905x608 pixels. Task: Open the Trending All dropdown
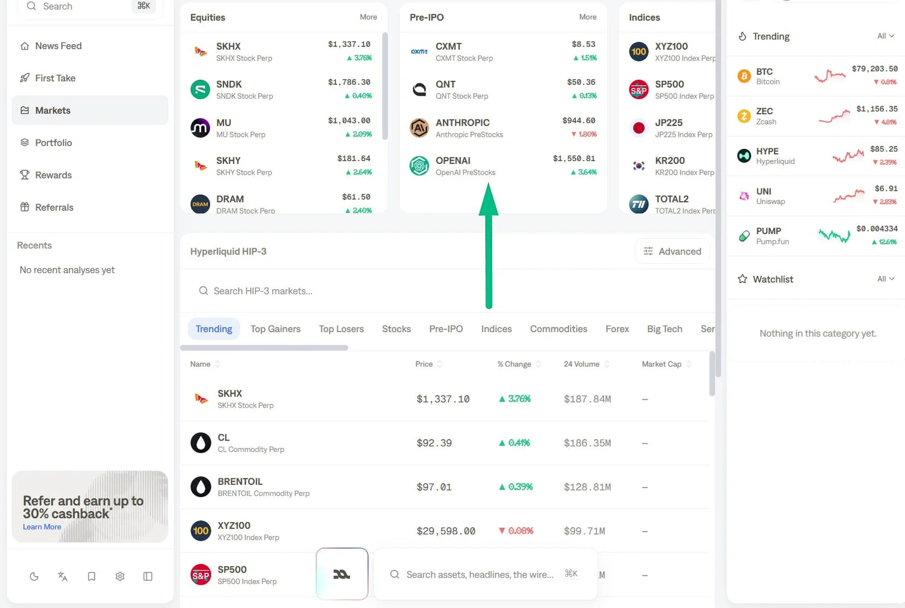pyautogui.click(x=886, y=36)
